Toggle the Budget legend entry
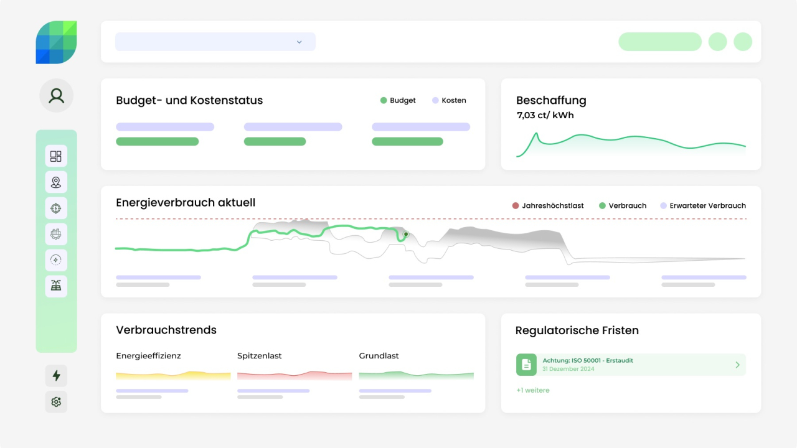The height and width of the screenshot is (448, 797). point(398,100)
